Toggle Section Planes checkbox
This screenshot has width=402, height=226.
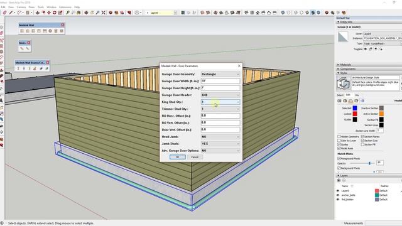point(362,137)
